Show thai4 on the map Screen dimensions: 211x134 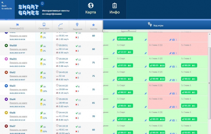[x=18, y=103]
